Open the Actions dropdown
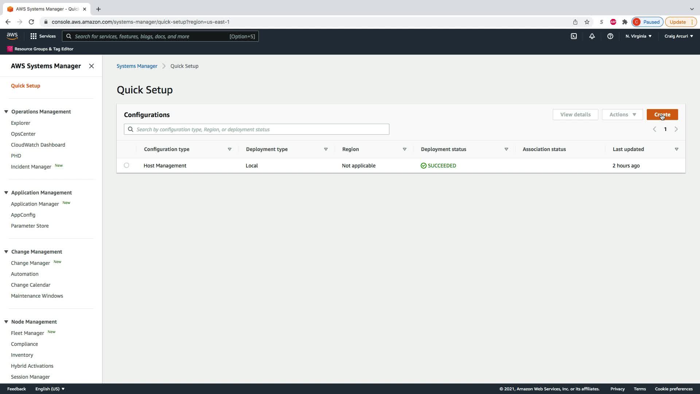Image resolution: width=700 pixels, height=394 pixels. coord(622,115)
